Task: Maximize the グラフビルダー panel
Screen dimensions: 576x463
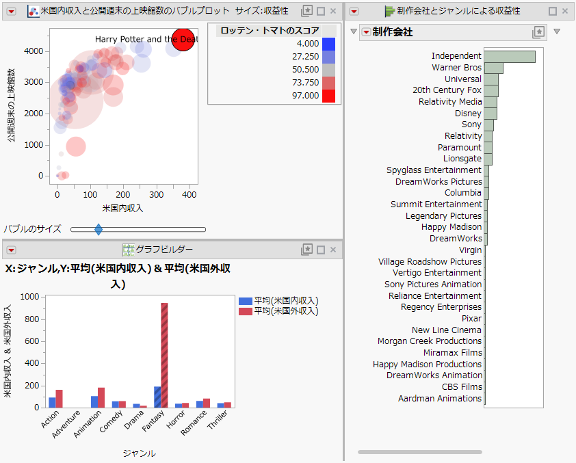Action: 321,250
